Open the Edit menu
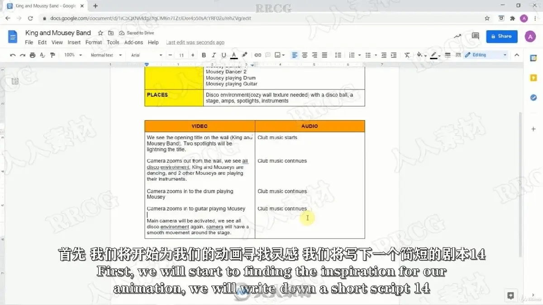This screenshot has width=543, height=305. coord(42,42)
